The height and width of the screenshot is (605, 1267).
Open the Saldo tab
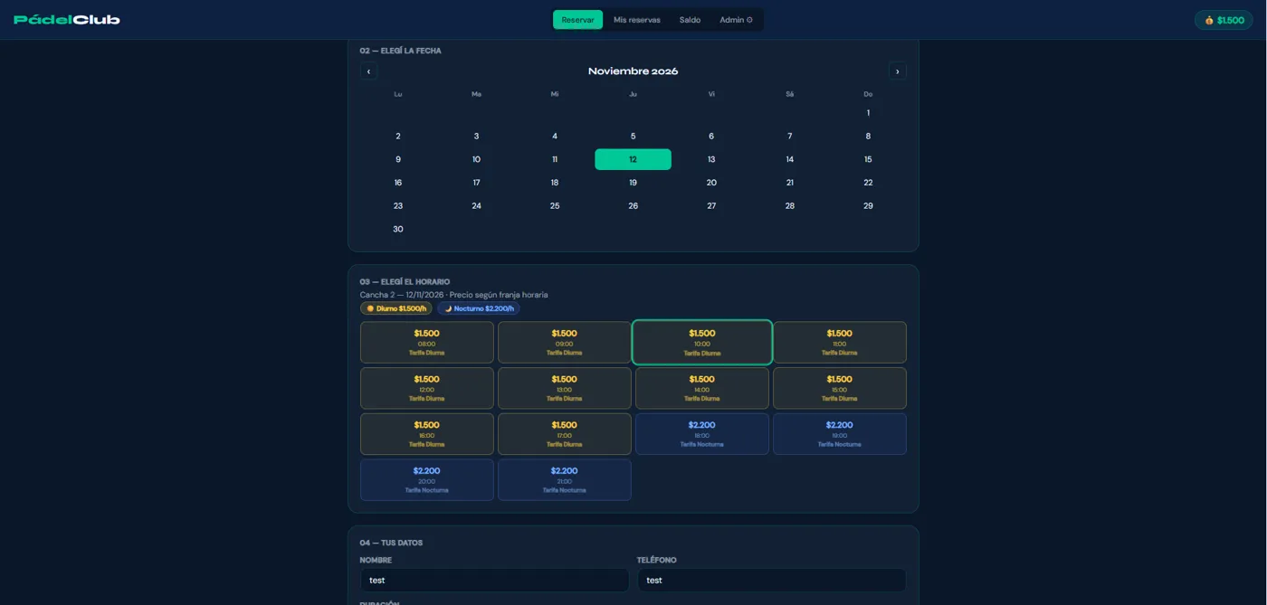point(690,20)
